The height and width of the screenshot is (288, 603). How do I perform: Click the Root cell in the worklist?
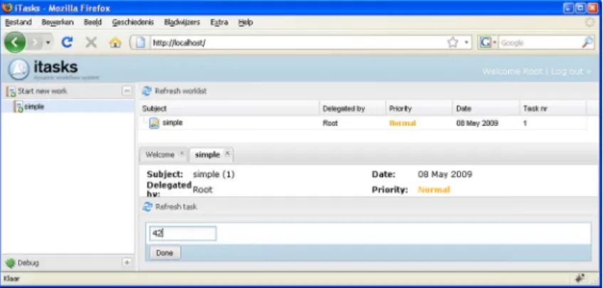pos(330,124)
